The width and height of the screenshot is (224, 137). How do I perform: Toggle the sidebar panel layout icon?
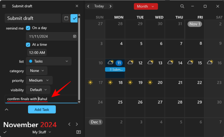click(78, 132)
